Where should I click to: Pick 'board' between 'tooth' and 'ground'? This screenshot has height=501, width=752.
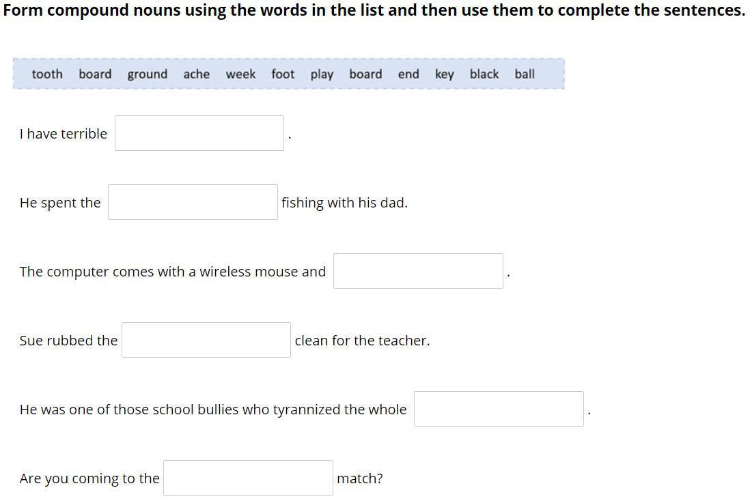pos(95,74)
